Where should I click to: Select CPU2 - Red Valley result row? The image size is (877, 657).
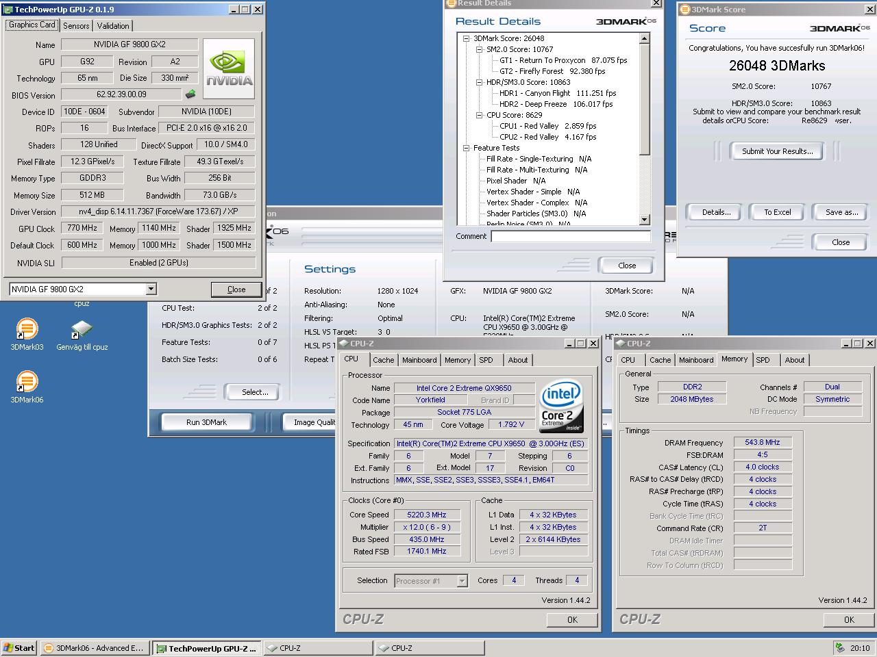click(x=547, y=137)
